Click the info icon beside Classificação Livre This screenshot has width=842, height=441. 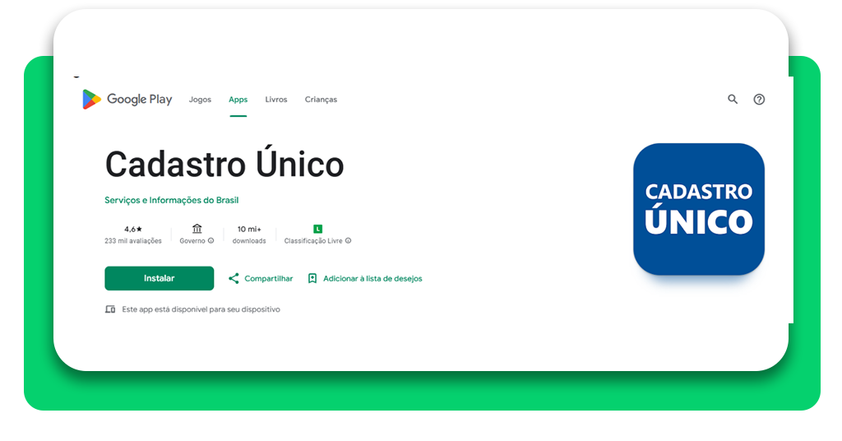349,241
